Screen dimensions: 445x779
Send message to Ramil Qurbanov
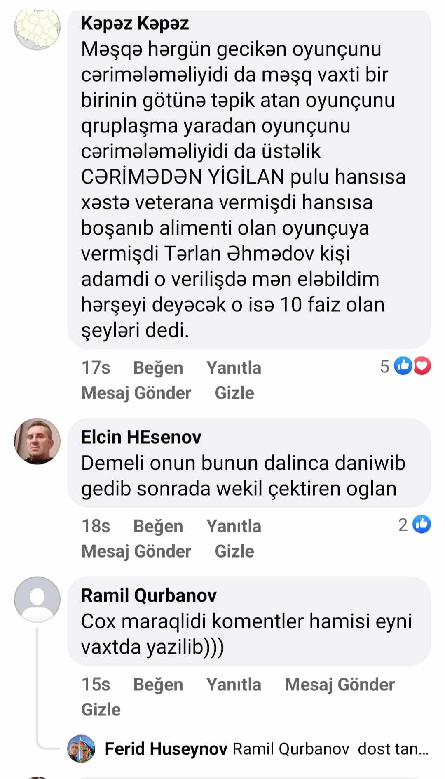pyautogui.click(x=340, y=685)
